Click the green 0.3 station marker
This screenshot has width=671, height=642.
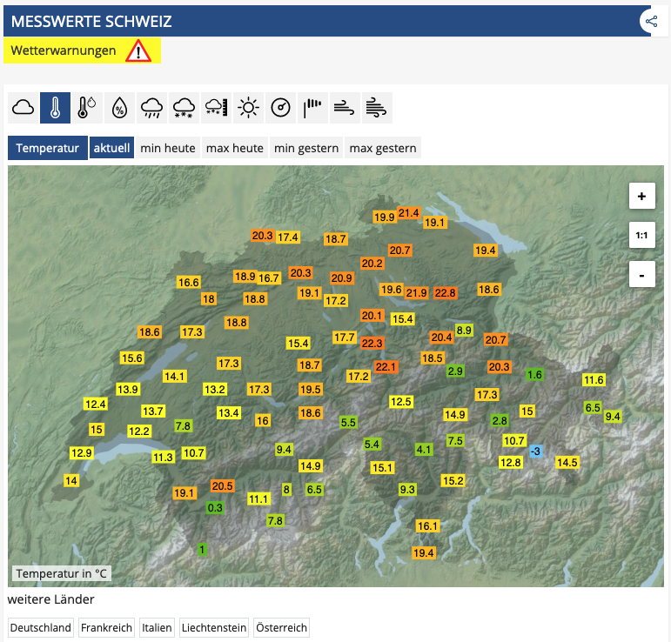(215, 508)
